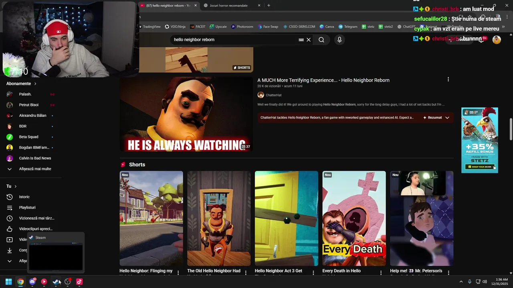Open the FACEIT bookmark

[198, 27]
